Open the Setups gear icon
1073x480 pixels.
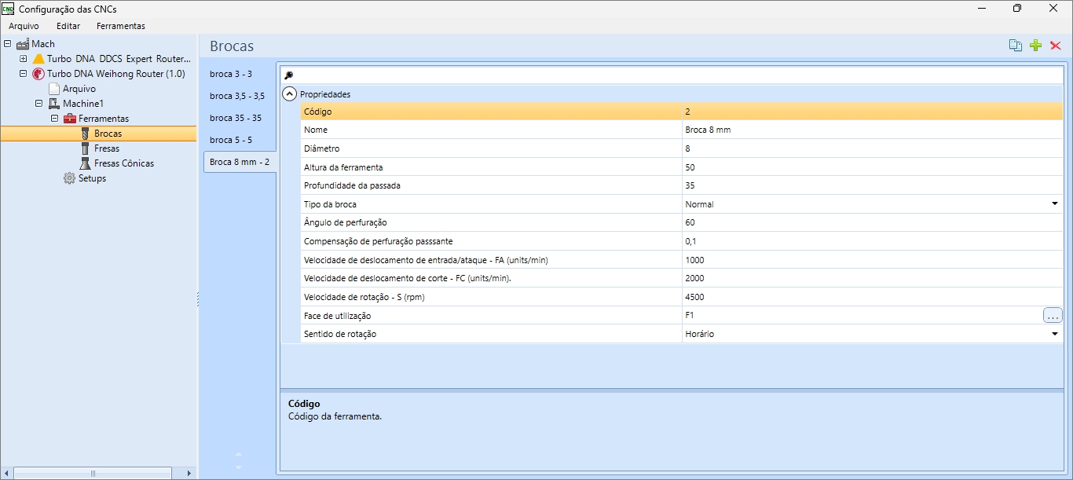[x=69, y=178]
